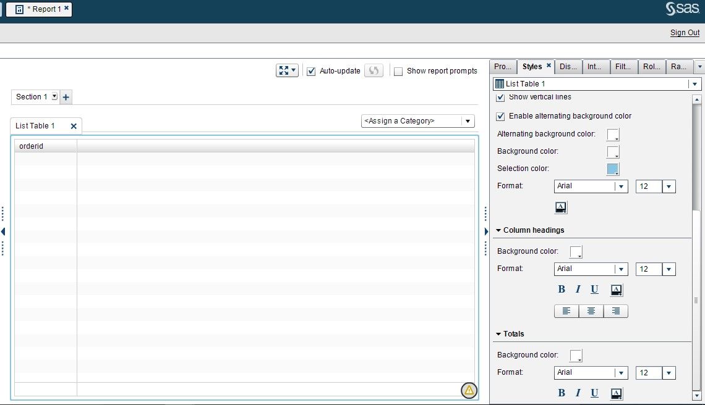Click the refresh icon next to Auto-update
Screen dimensions: 705x405
(x=374, y=70)
